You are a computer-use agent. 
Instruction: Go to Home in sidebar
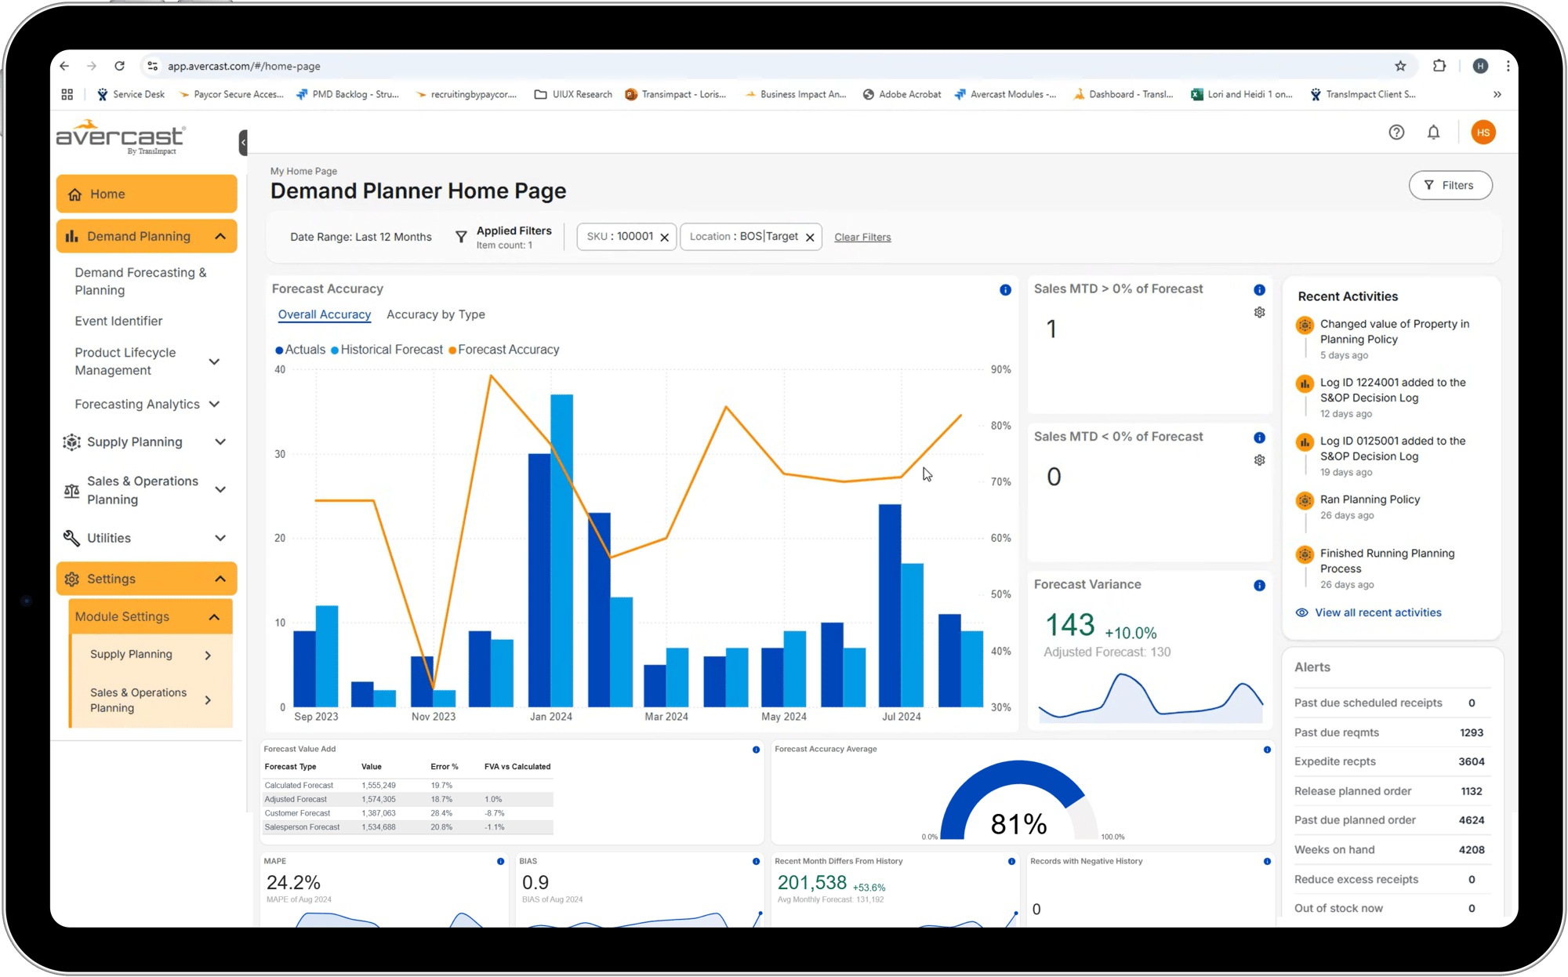pos(147,194)
